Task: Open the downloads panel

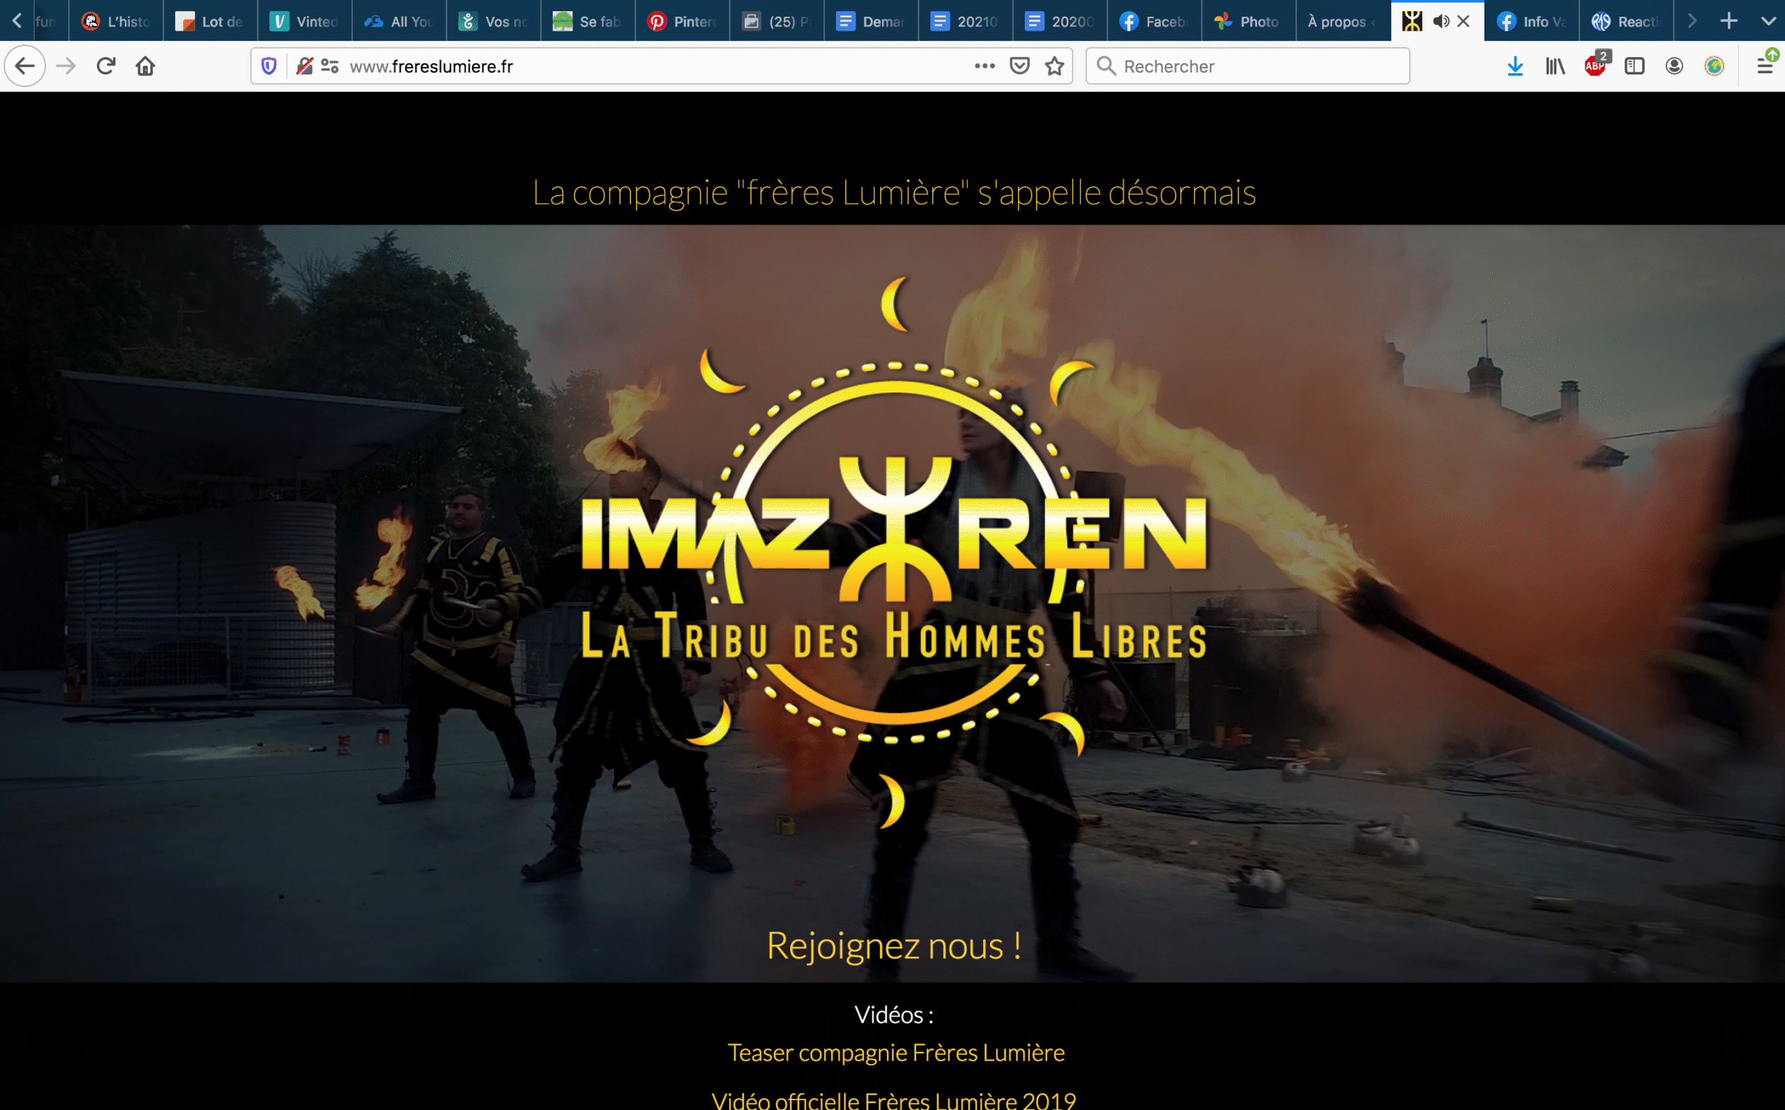Action: click(x=1514, y=66)
